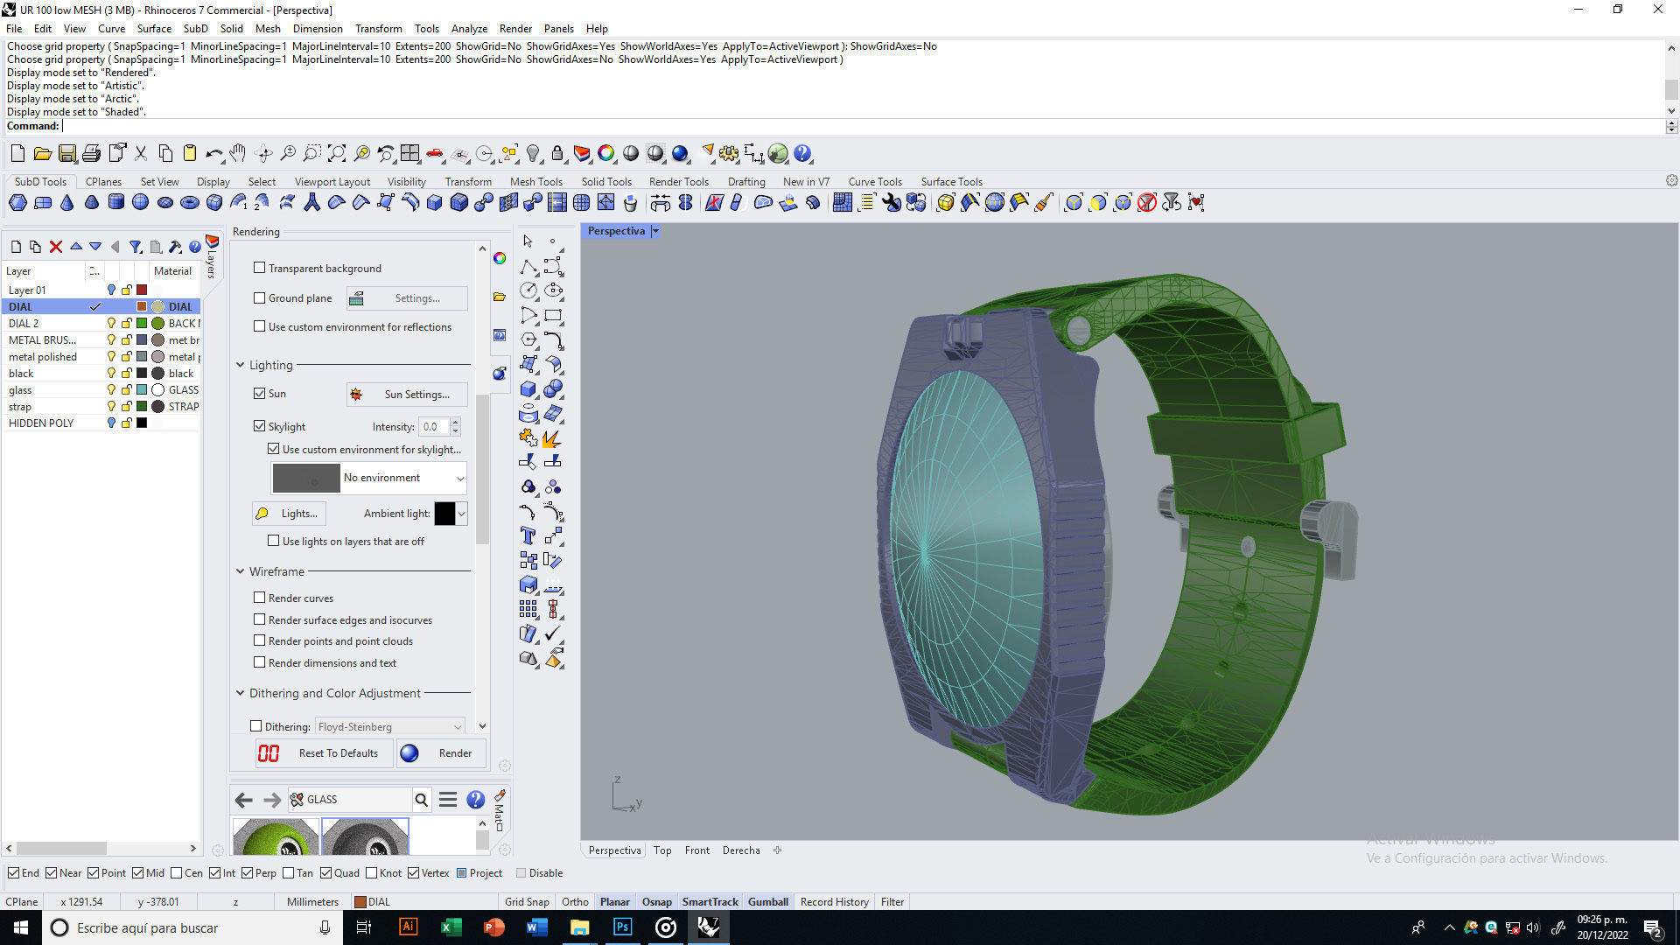Click the layer filter funnel icon
This screenshot has width=1680, height=945.
136,247
